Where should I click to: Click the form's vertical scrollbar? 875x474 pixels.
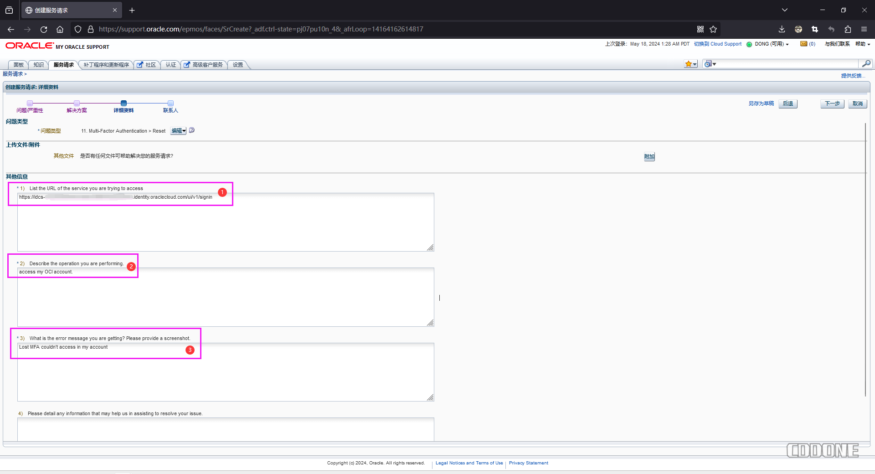click(865, 260)
